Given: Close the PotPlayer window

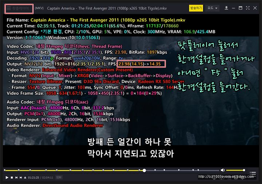Looking at the screenshot, I should tap(255, 8).
